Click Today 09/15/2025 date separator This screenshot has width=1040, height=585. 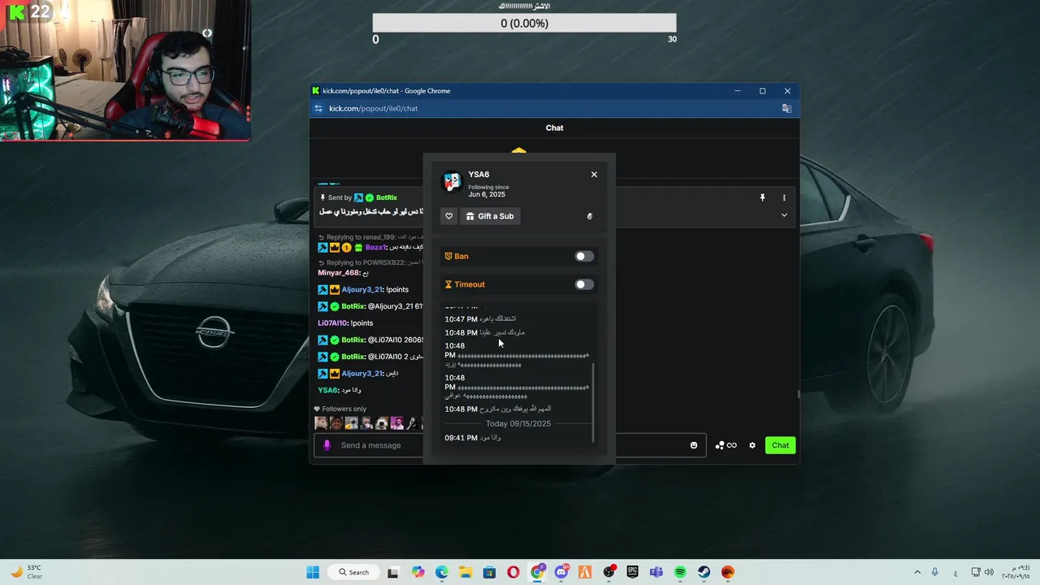(518, 424)
